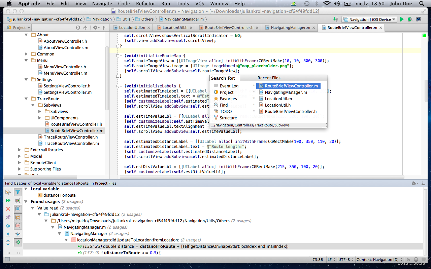Close the Find Usages results with red X
Viewport: 431px width, 269px height.
coord(8,209)
